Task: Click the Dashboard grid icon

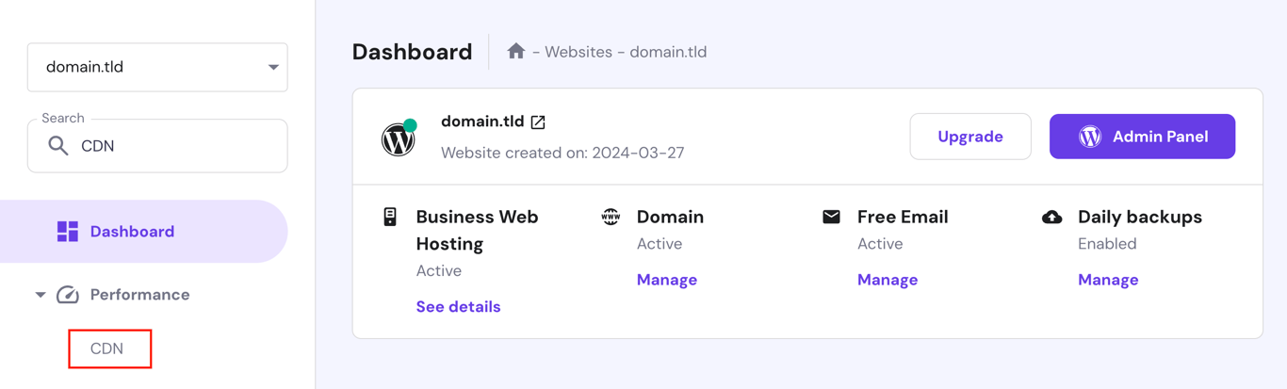Action: [68, 232]
